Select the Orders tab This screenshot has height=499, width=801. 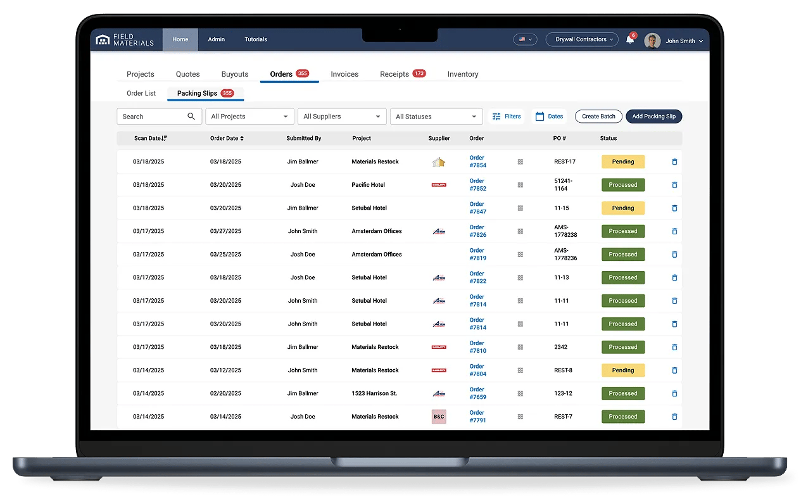[289, 74]
